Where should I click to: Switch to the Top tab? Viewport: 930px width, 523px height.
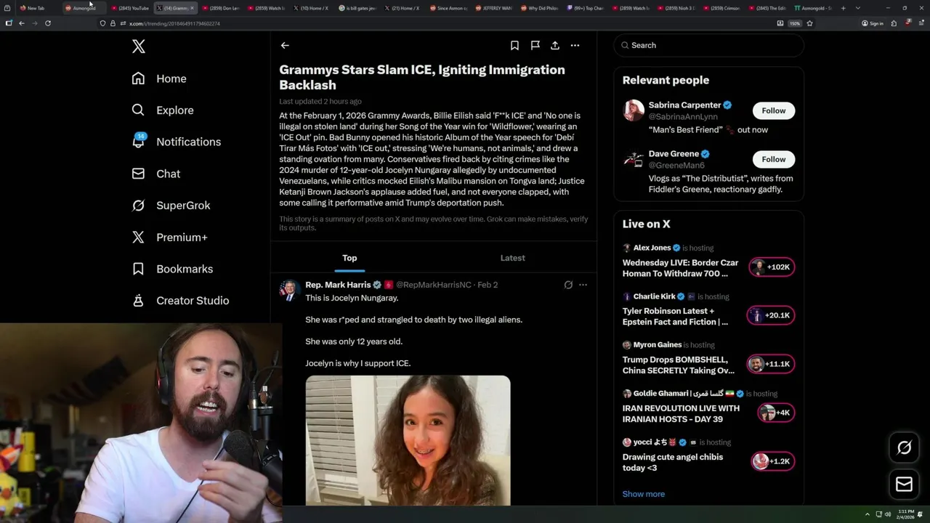click(349, 258)
